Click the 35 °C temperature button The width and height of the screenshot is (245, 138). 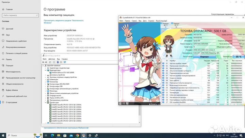pyautogui.click(x=239, y=57)
